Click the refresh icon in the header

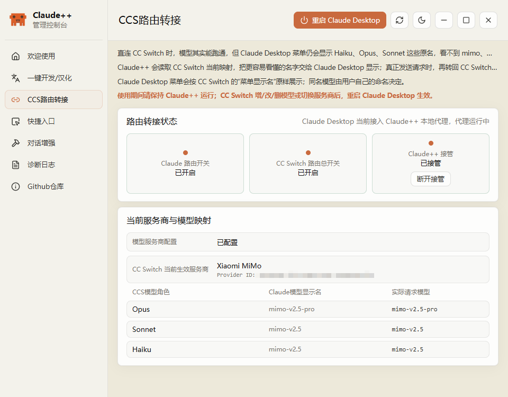pyautogui.click(x=400, y=20)
